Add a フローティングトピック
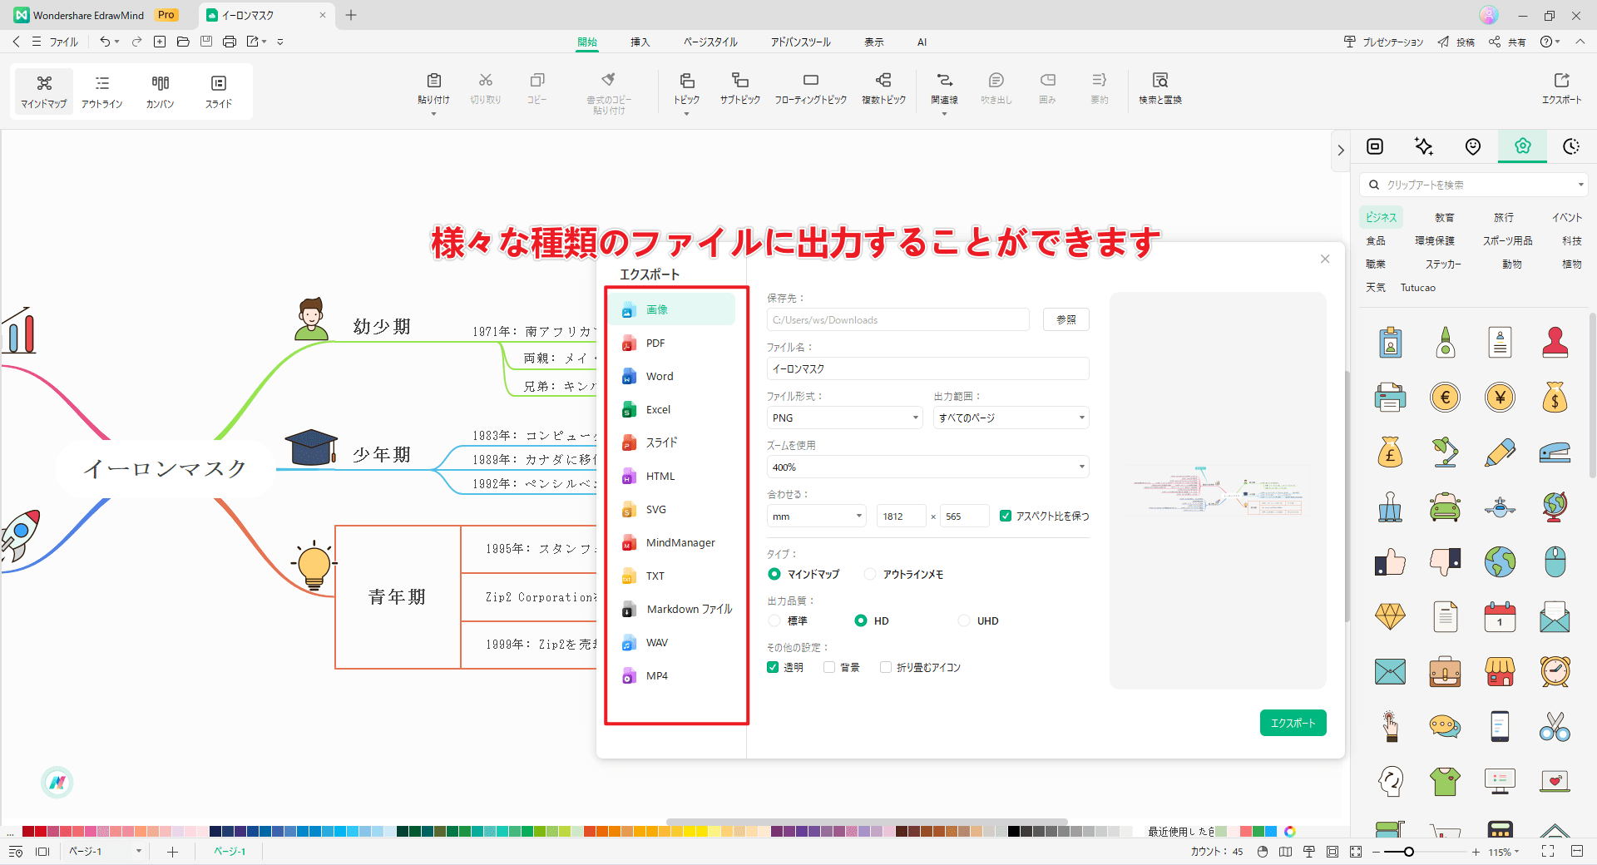Image resolution: width=1597 pixels, height=865 pixels. pyautogui.click(x=811, y=86)
